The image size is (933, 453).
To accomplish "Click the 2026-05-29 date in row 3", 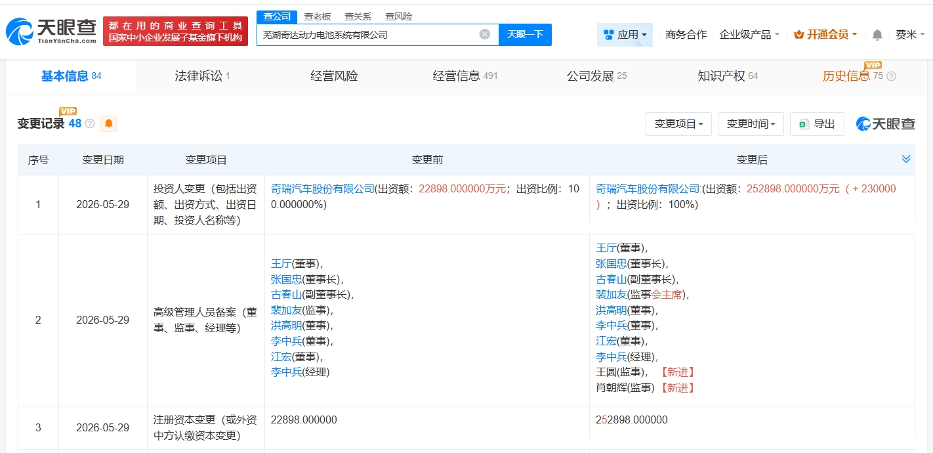I will [103, 427].
